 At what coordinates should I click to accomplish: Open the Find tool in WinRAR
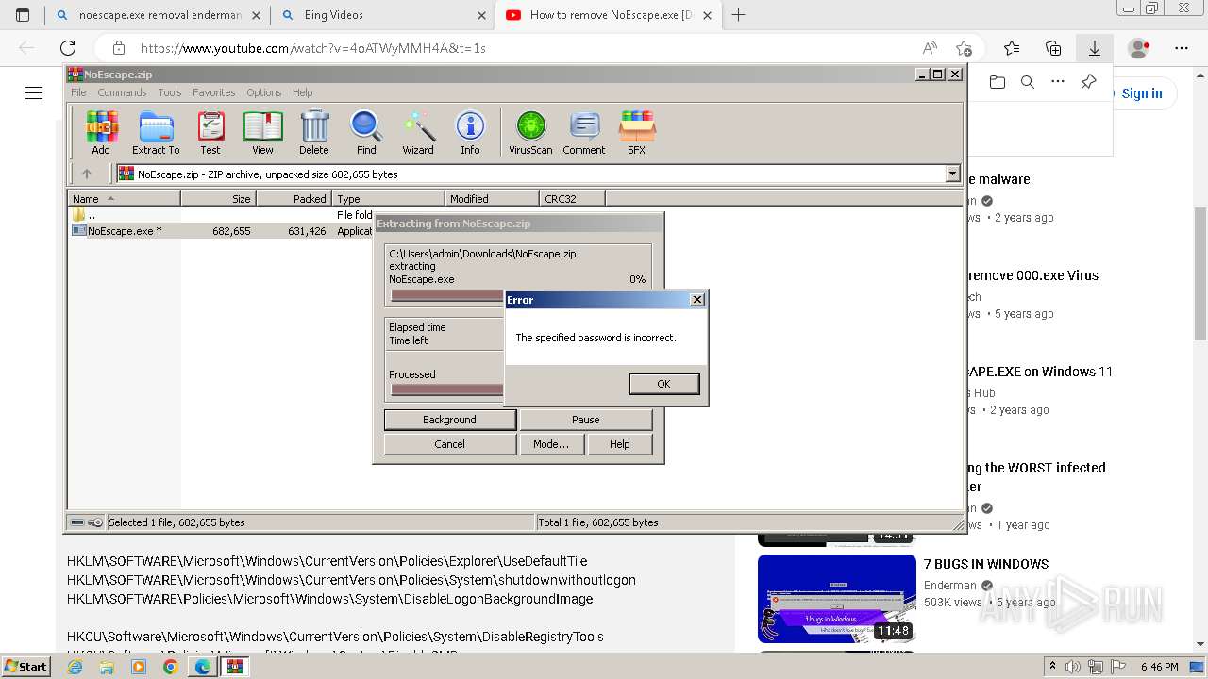(366, 133)
